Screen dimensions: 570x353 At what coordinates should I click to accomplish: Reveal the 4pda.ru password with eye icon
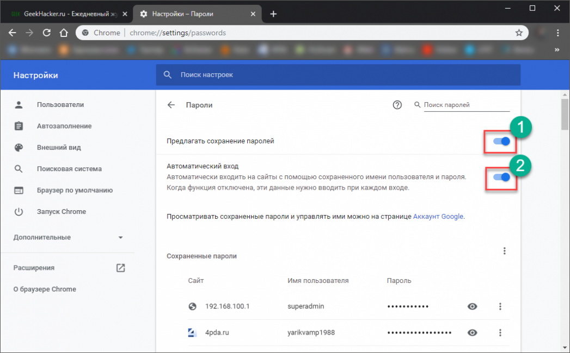pyautogui.click(x=472, y=332)
